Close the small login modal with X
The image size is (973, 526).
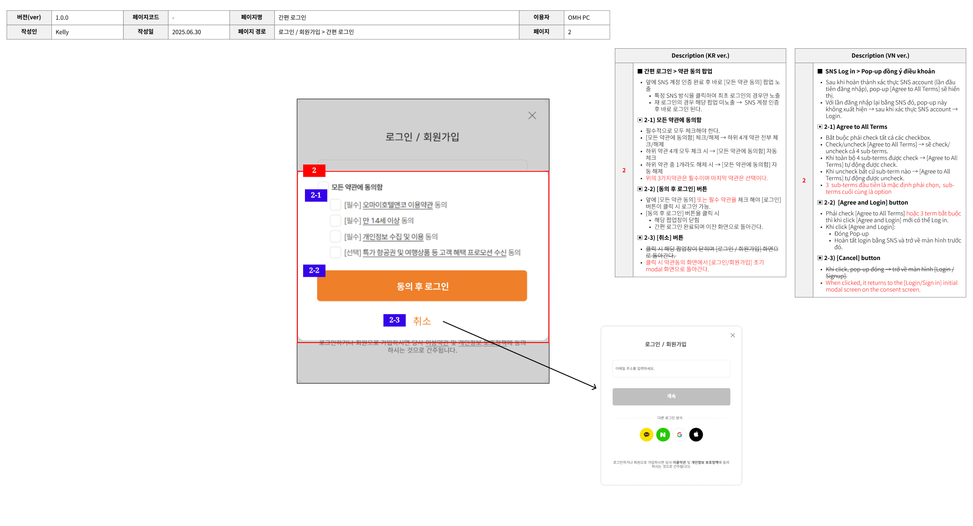tap(733, 335)
